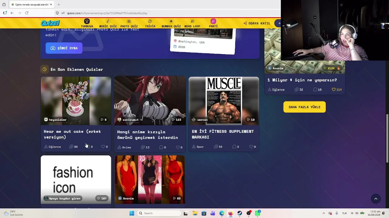The width and height of the screenshot is (389, 218).
Task: Click the Quizei logo
Action: 50,23
